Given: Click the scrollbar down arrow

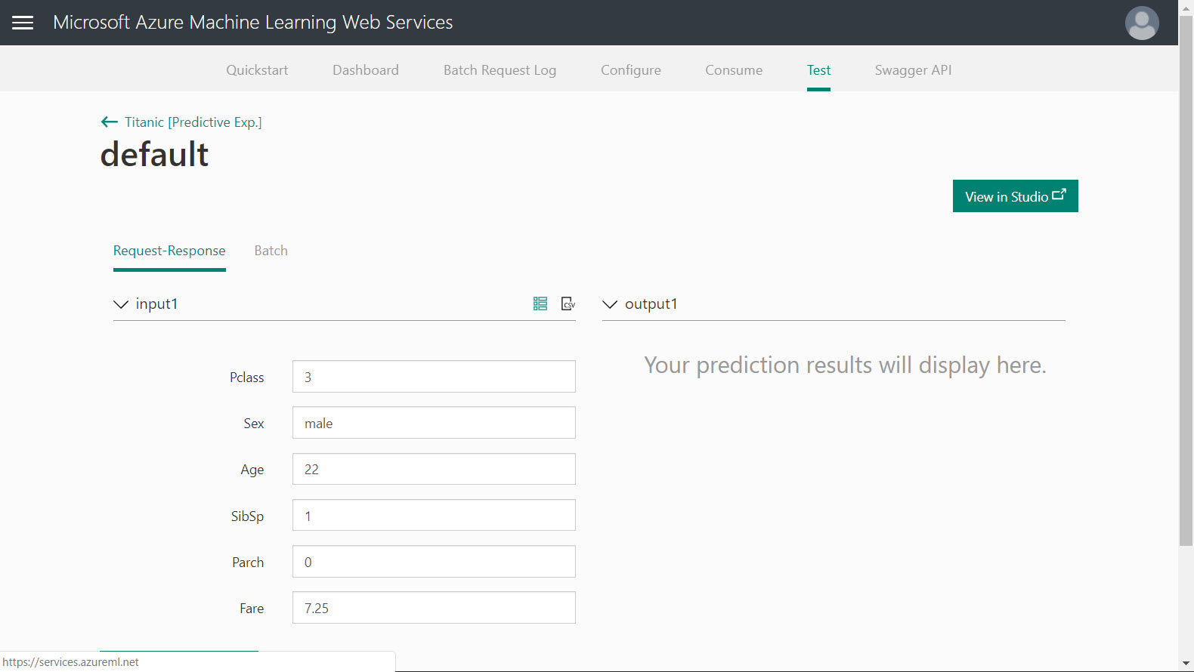Looking at the screenshot, I should (1186, 664).
